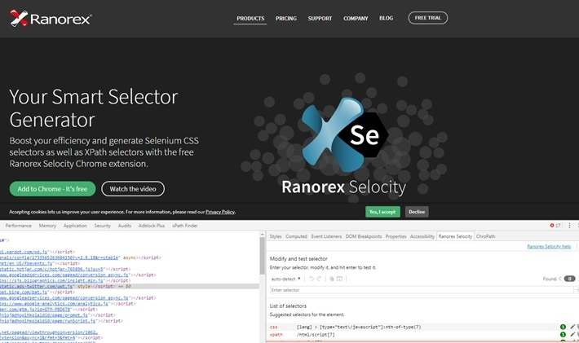Screen dimensions: 579x343
Task: Go to the BLOG page
Action: (x=386, y=18)
